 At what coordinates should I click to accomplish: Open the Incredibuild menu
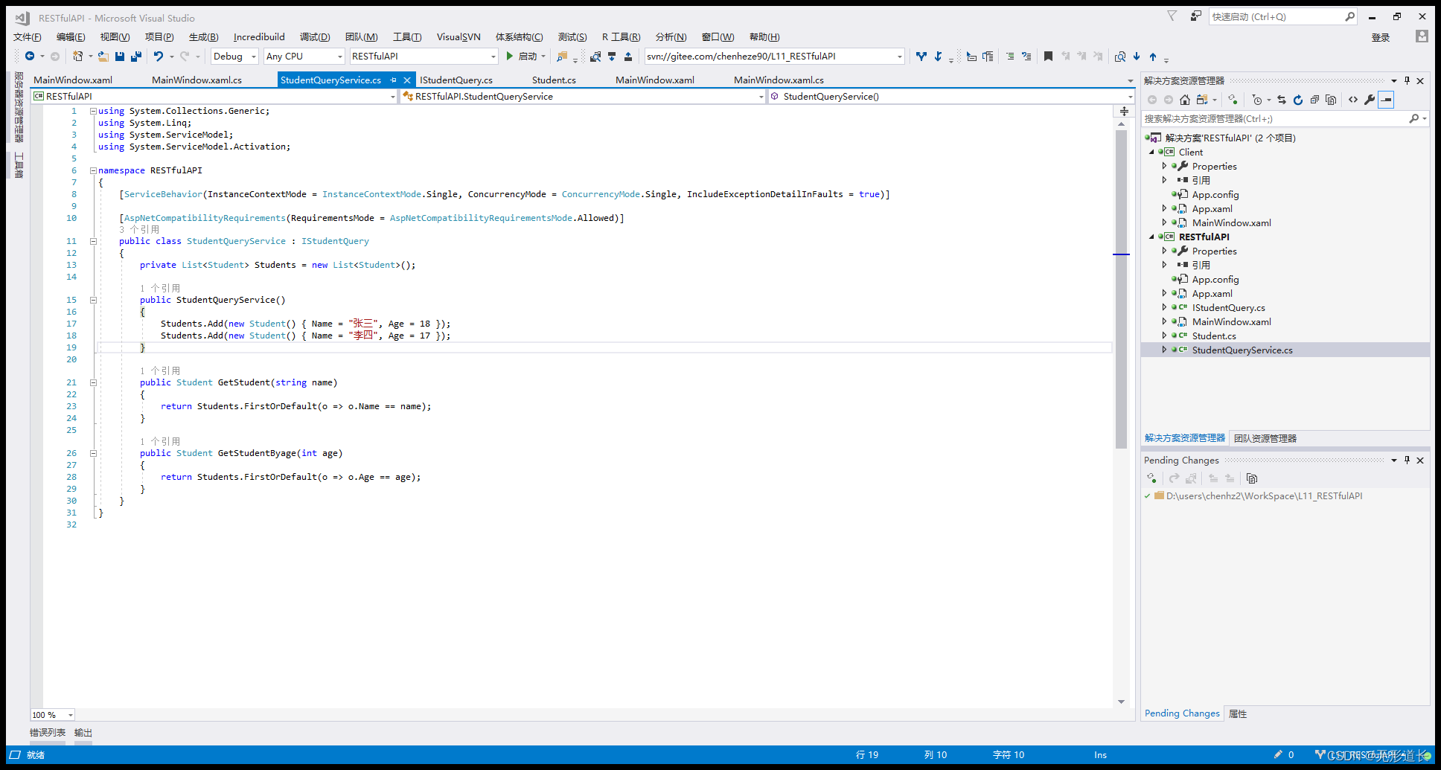click(x=259, y=36)
